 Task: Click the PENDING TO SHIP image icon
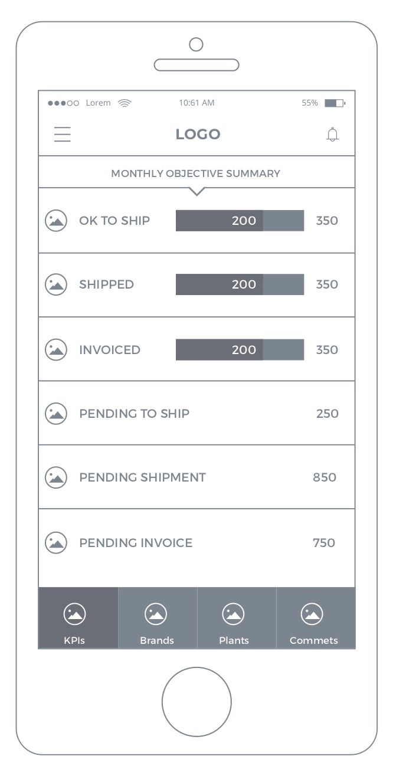point(56,413)
